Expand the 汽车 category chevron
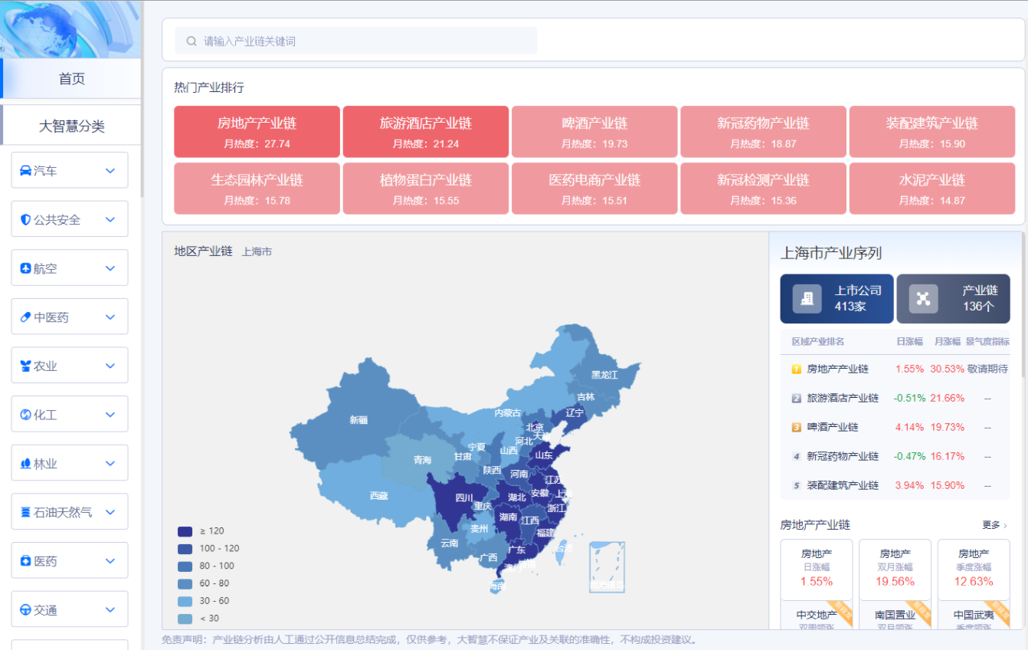Image resolution: width=1028 pixels, height=650 pixels. point(110,171)
